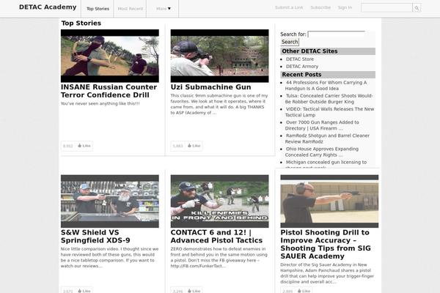Open Tactical Walls New Tactical Lamp post
This screenshot has height=293, width=440.
(330, 112)
